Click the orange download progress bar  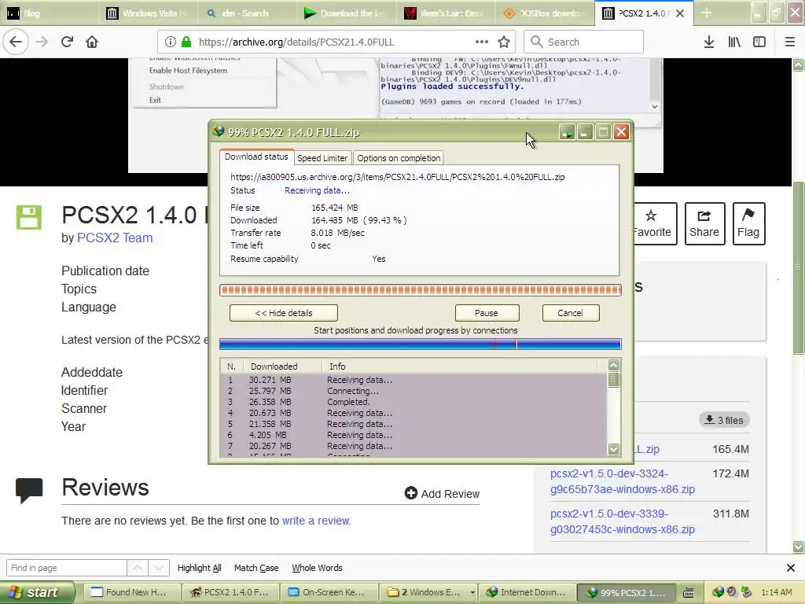(421, 290)
